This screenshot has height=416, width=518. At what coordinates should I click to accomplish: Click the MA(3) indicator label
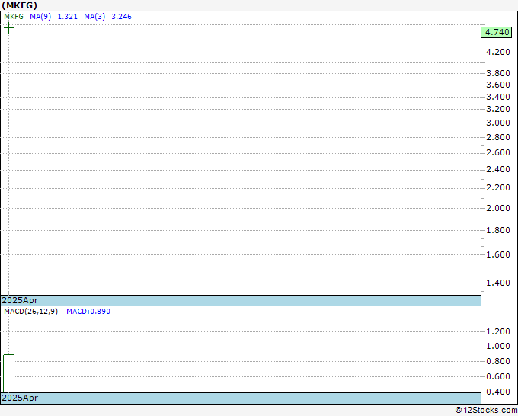click(94, 17)
